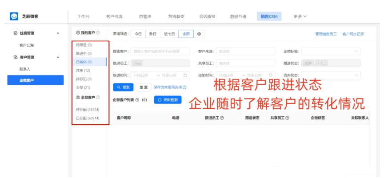Open the 跟进状态 field showing 成单
The height and width of the screenshot is (178, 384).
[331, 63]
